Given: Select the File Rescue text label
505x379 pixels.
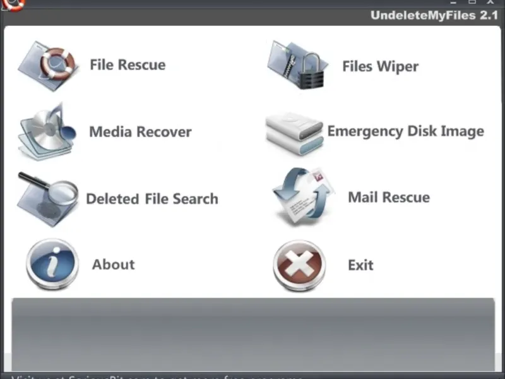Looking at the screenshot, I should [x=128, y=65].
